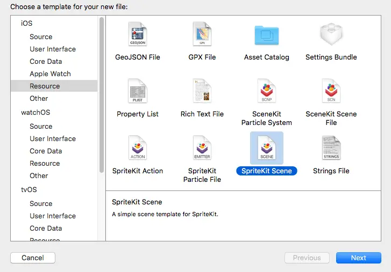Pick the SceneKit Particle System icon
Viewport: 391px width, 272px height.
[x=266, y=92]
